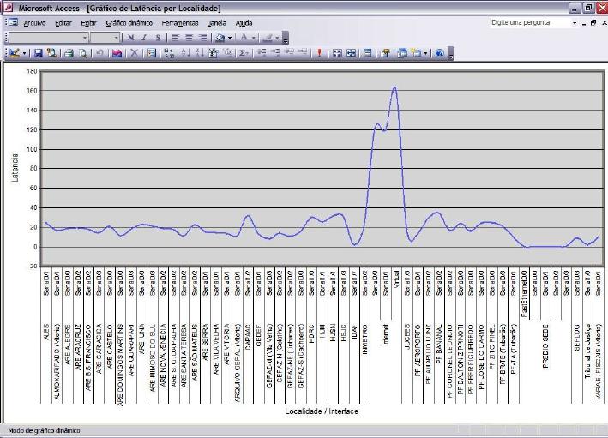Click the Print icon
The image size is (608, 438).
pyautogui.click(x=69, y=53)
